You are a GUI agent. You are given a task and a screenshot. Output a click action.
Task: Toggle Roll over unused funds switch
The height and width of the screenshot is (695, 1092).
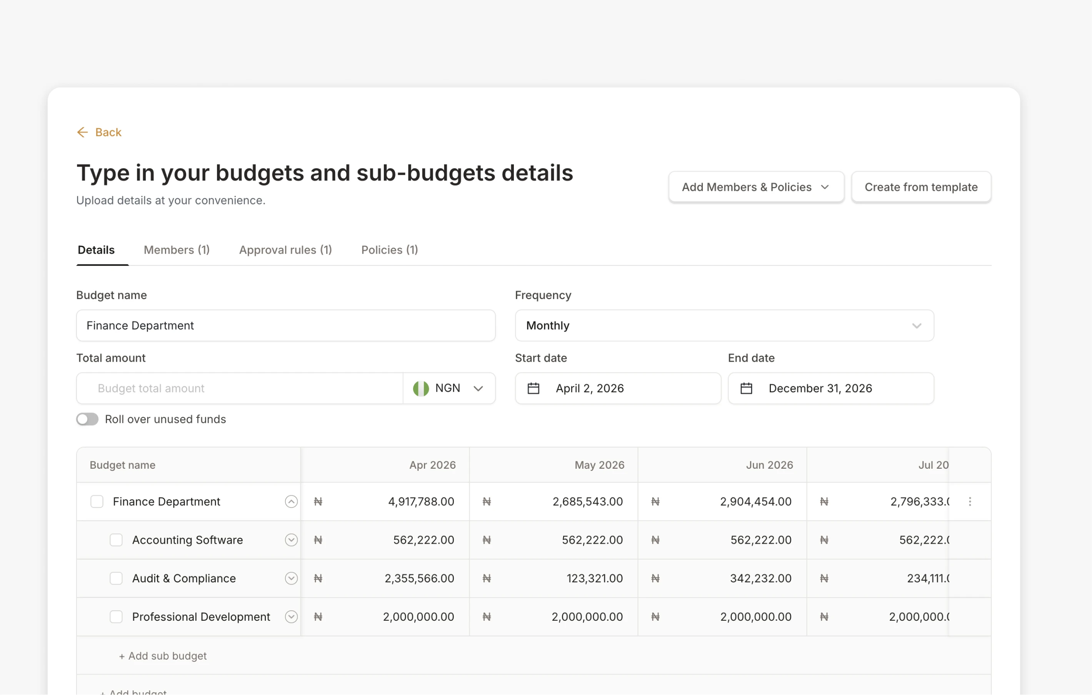(x=87, y=419)
